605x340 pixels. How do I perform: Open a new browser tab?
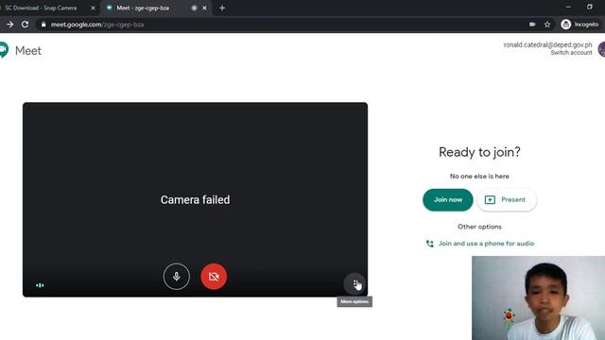tap(222, 8)
